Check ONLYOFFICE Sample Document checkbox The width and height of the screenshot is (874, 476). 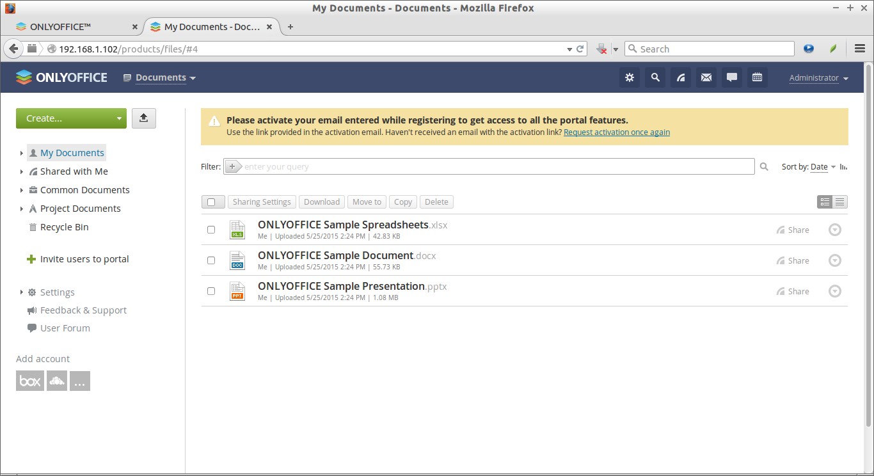coord(211,260)
